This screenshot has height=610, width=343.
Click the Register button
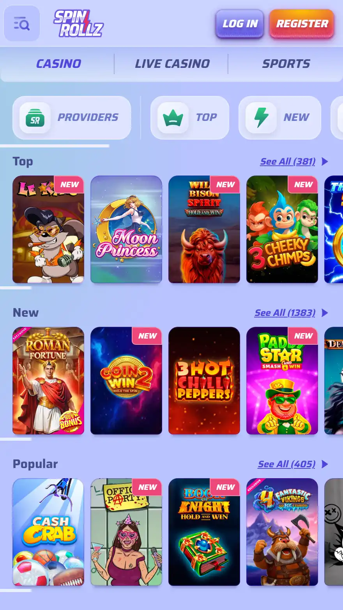[302, 24]
